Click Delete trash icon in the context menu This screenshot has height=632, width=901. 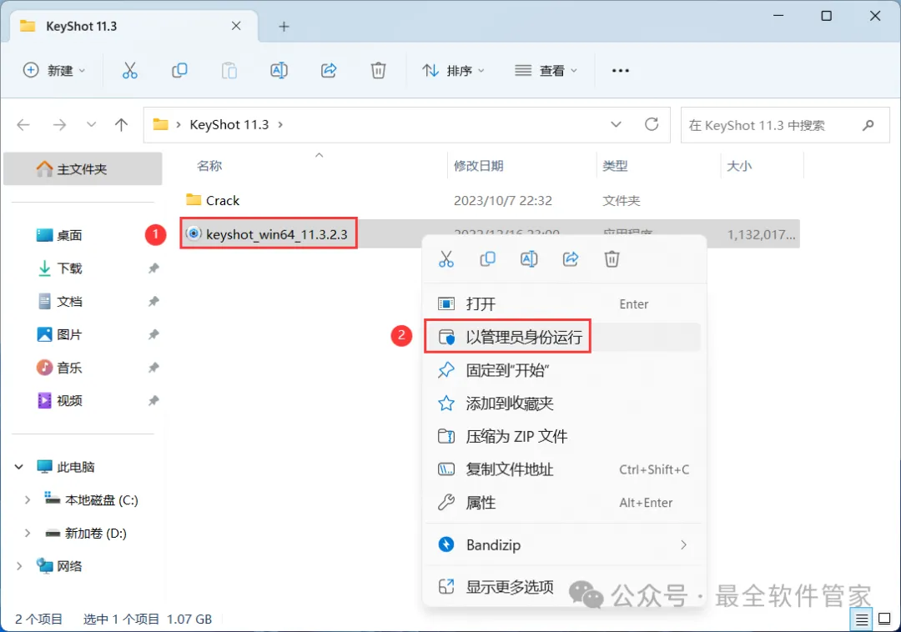(x=612, y=258)
